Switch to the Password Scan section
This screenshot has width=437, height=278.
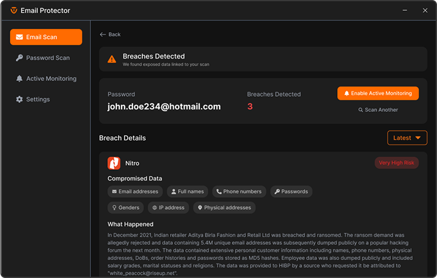tap(47, 58)
